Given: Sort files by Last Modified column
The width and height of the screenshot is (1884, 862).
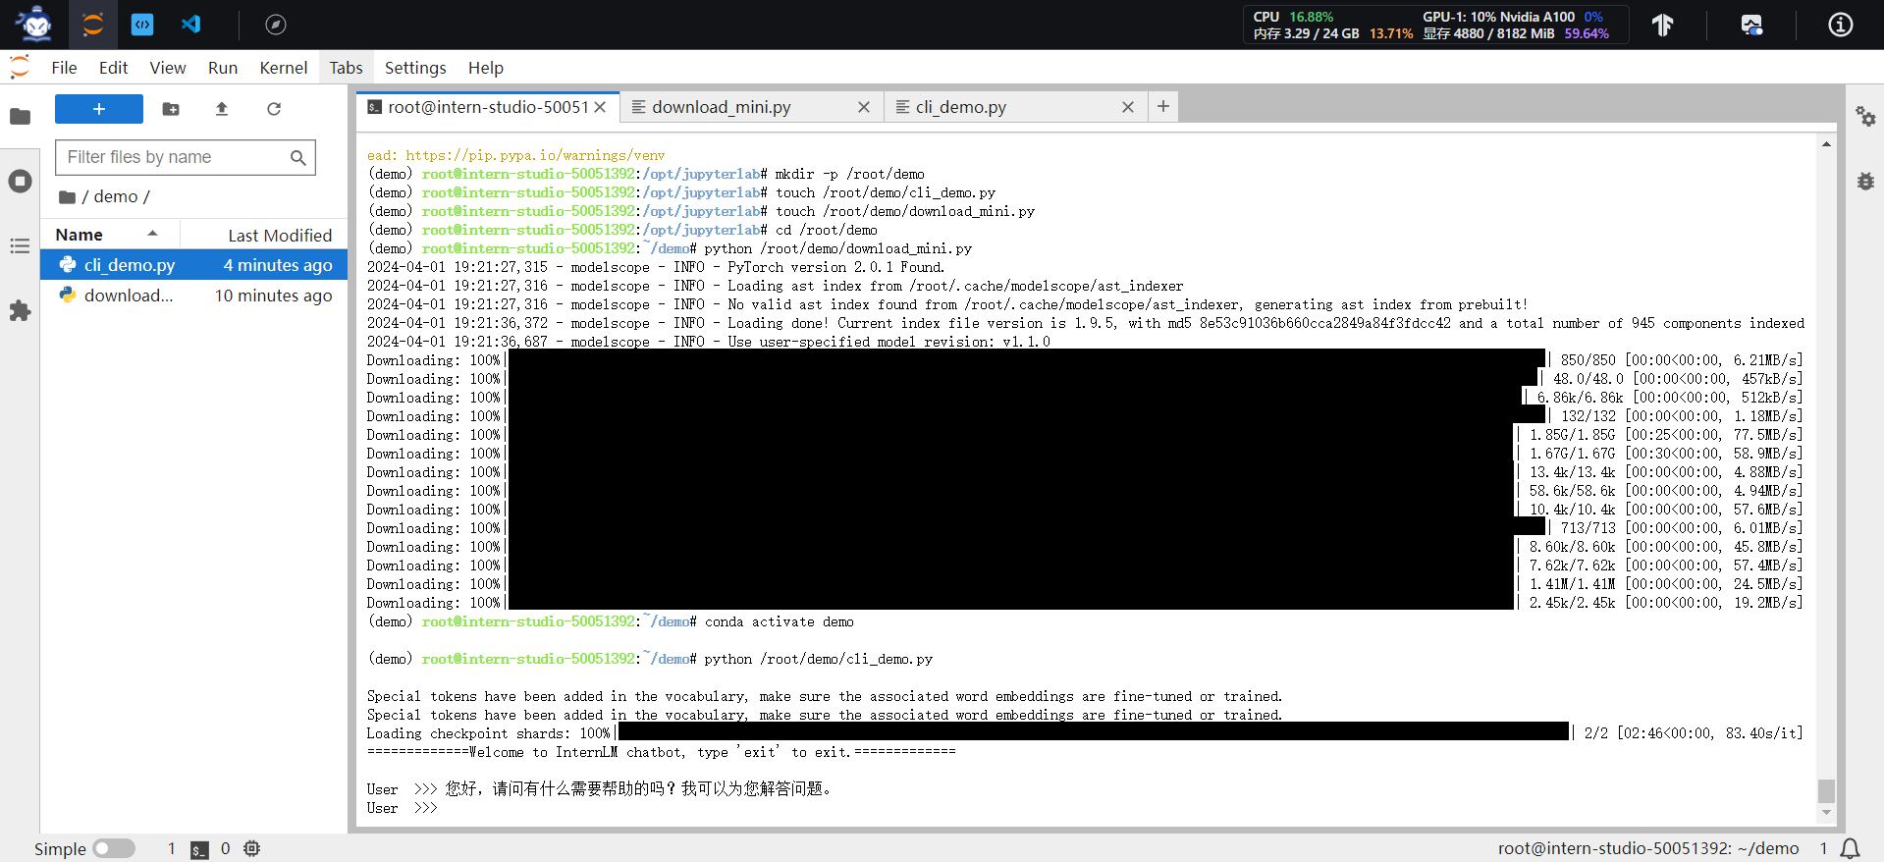Looking at the screenshot, I should click(280, 236).
